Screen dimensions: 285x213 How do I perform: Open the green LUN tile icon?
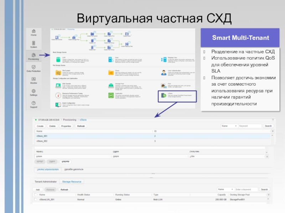tap(58, 59)
